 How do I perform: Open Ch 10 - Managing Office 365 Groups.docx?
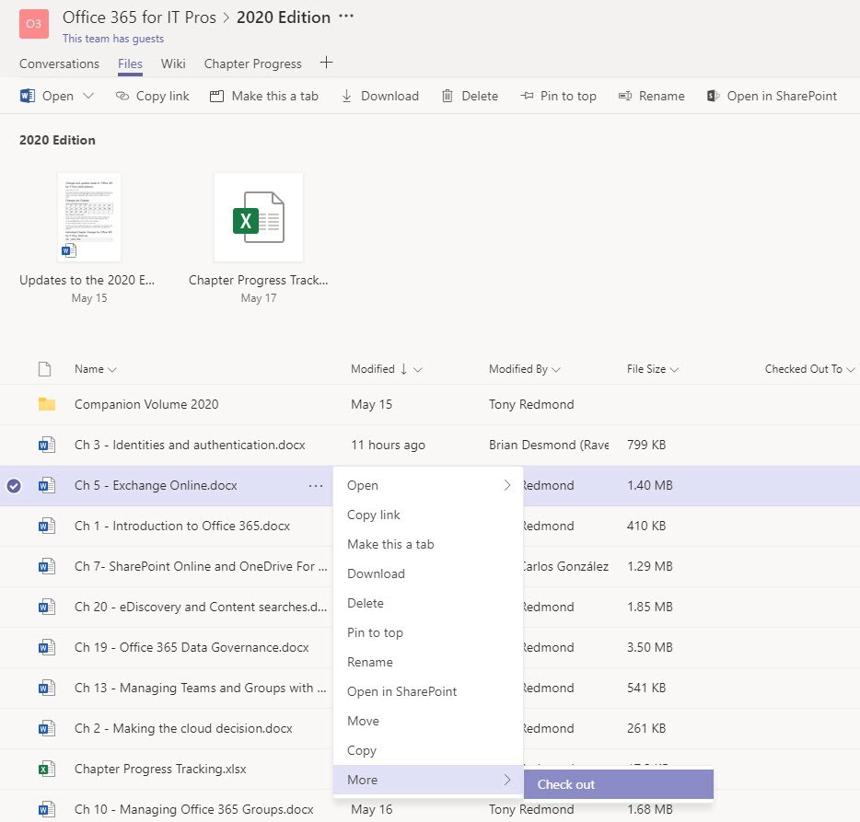click(x=194, y=809)
